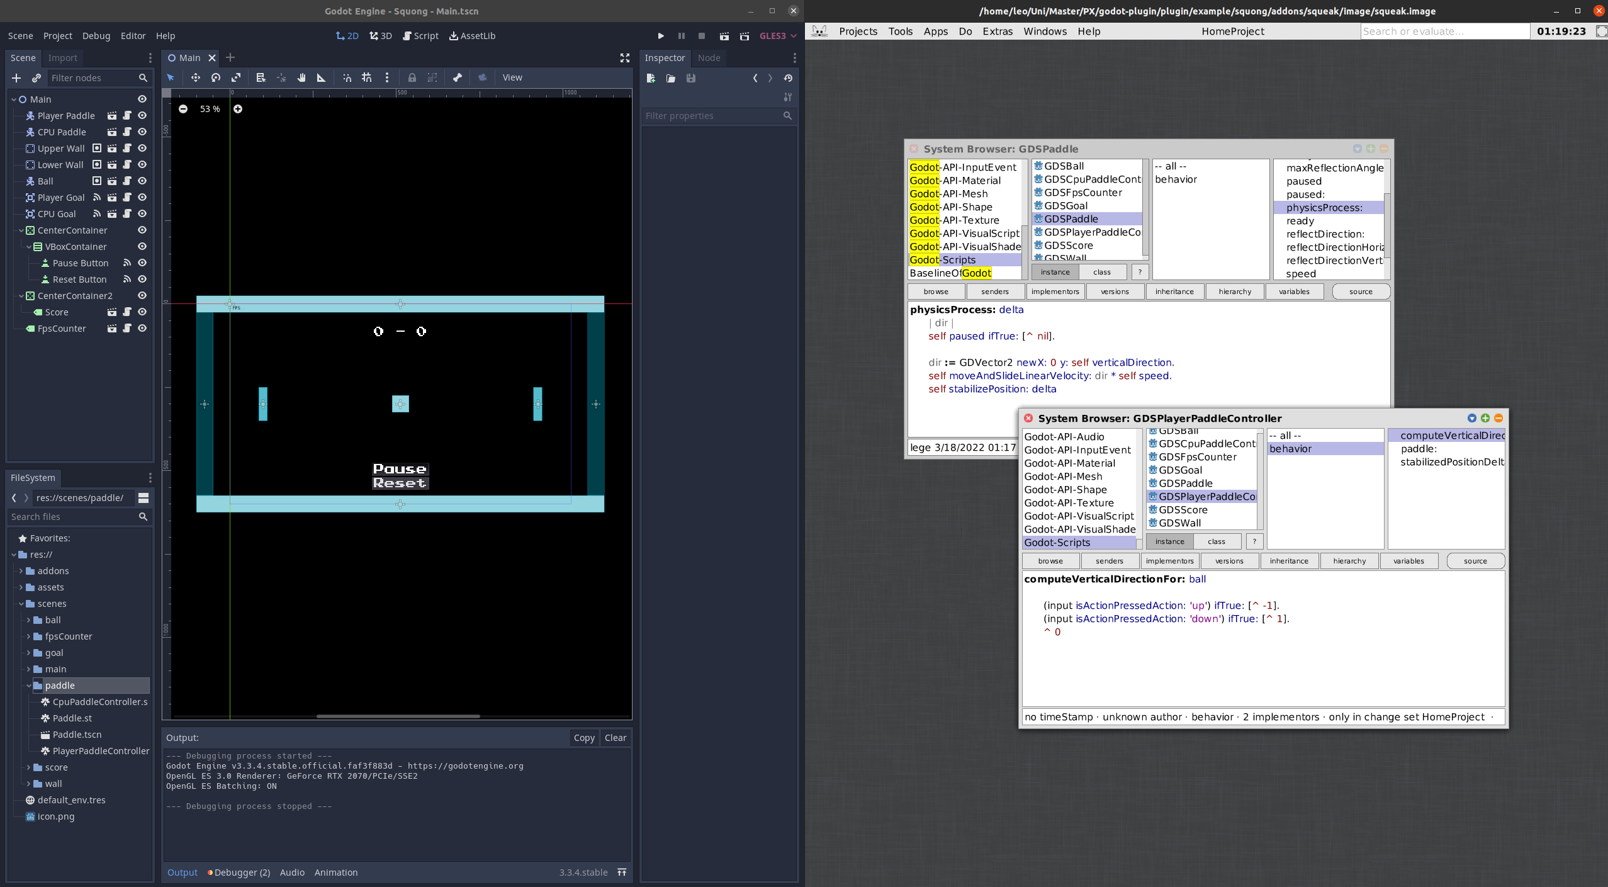Open script attached to Player Paddle
The image size is (1608, 887).
[x=127, y=115]
